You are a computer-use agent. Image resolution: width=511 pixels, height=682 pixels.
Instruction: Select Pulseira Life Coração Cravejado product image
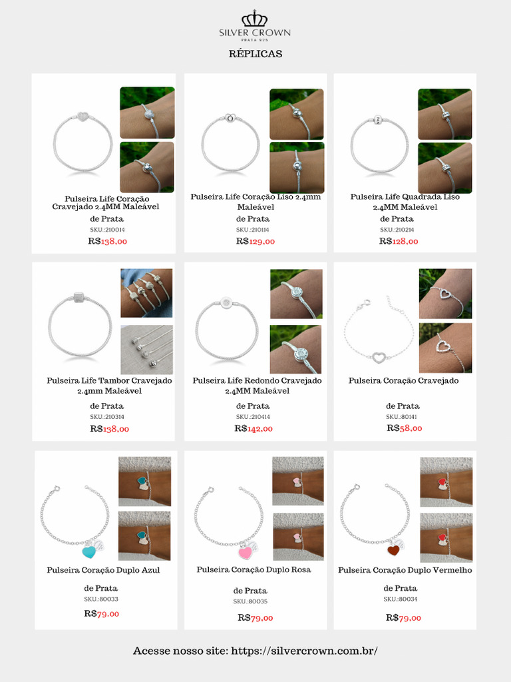click(x=83, y=143)
